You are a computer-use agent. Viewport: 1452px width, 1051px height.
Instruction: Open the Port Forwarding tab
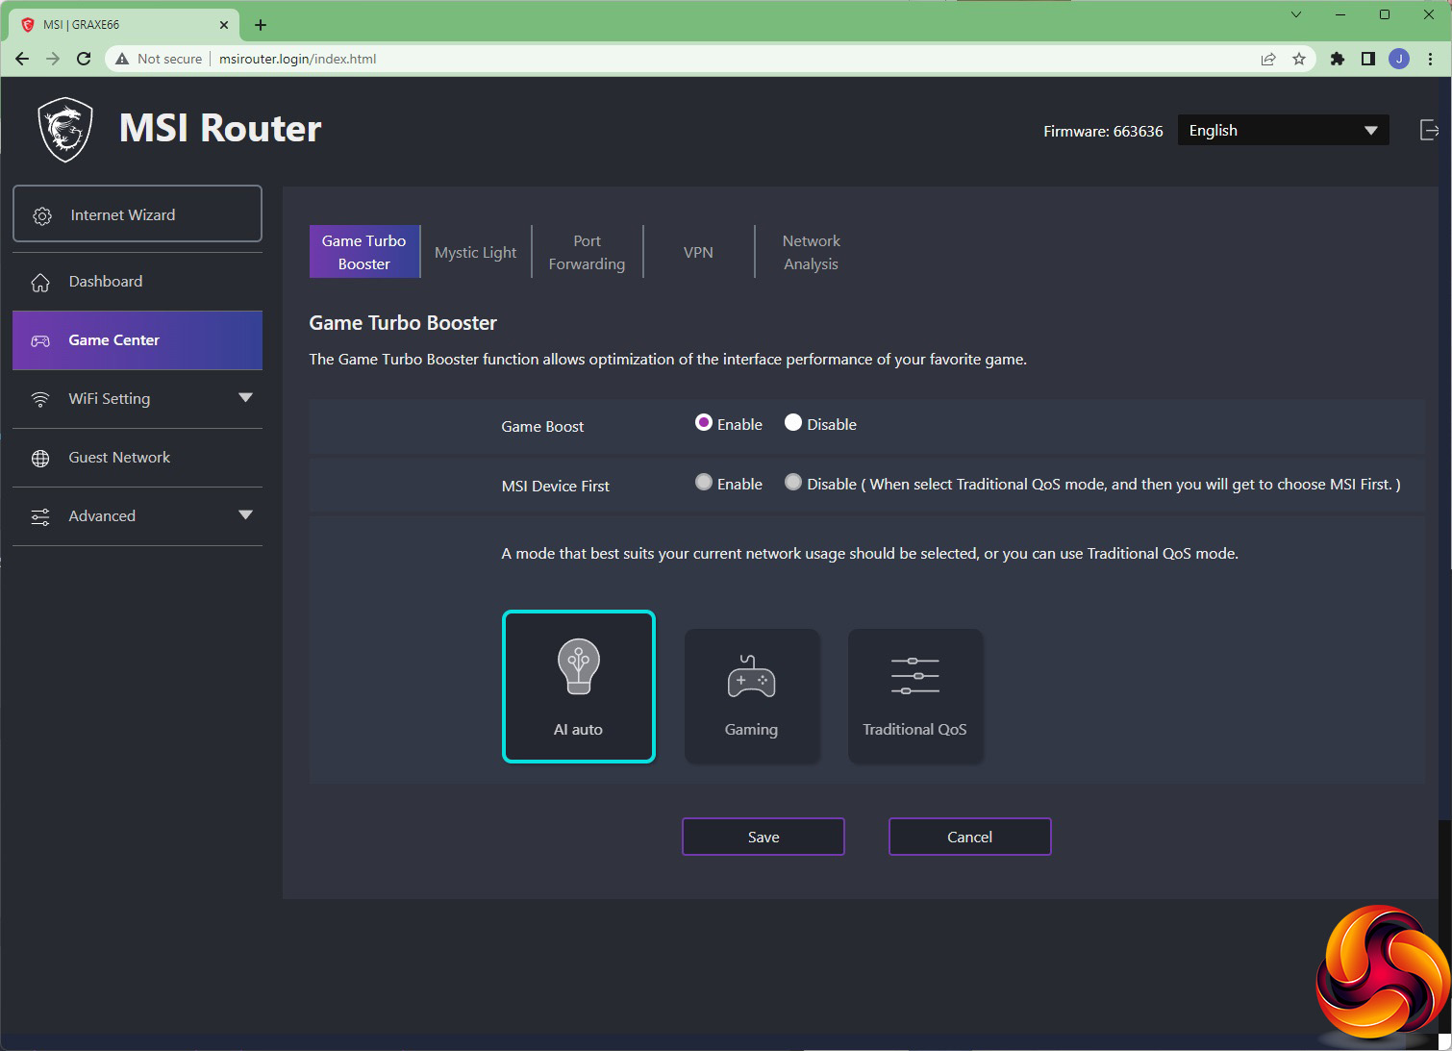point(587,252)
